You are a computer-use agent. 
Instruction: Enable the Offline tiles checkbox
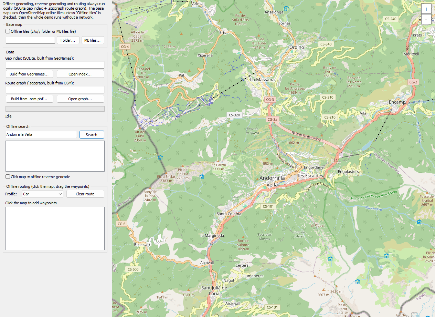(8, 31)
